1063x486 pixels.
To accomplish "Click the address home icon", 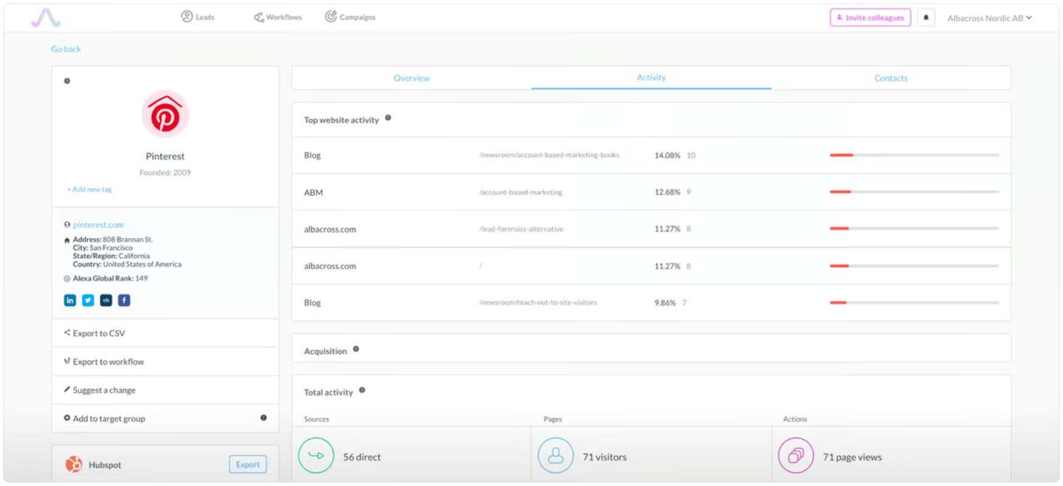I will pyautogui.click(x=67, y=240).
